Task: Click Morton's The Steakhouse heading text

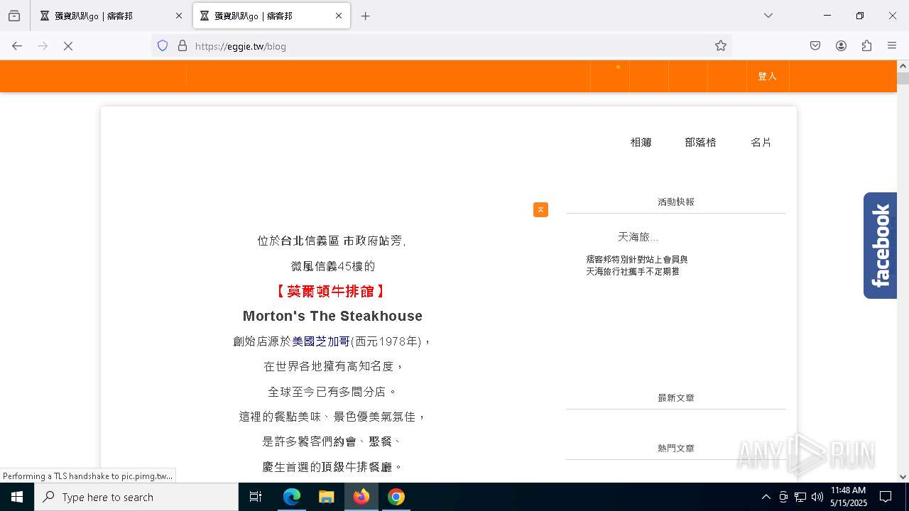Action: (x=332, y=316)
